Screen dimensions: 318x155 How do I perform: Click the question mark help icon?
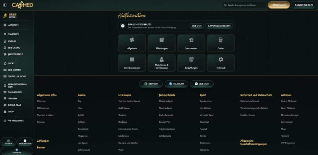coord(122,26)
